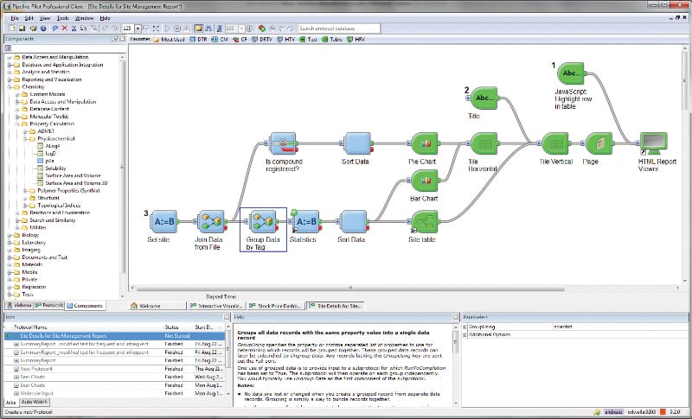Expand the Reactions and Enumeration folder
The height and width of the screenshot is (419, 692).
point(17,213)
